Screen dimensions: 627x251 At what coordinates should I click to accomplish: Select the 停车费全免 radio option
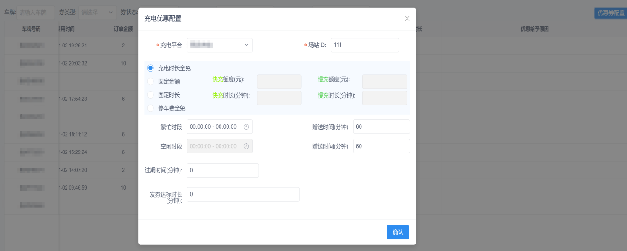coord(151,108)
